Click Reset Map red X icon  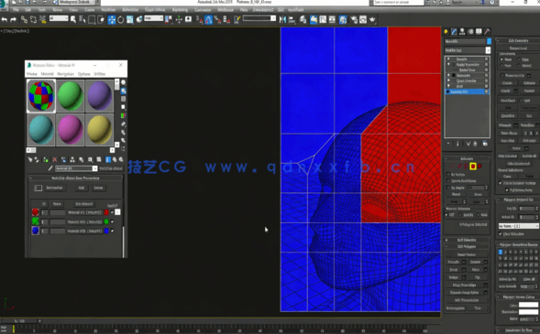tap(54, 160)
